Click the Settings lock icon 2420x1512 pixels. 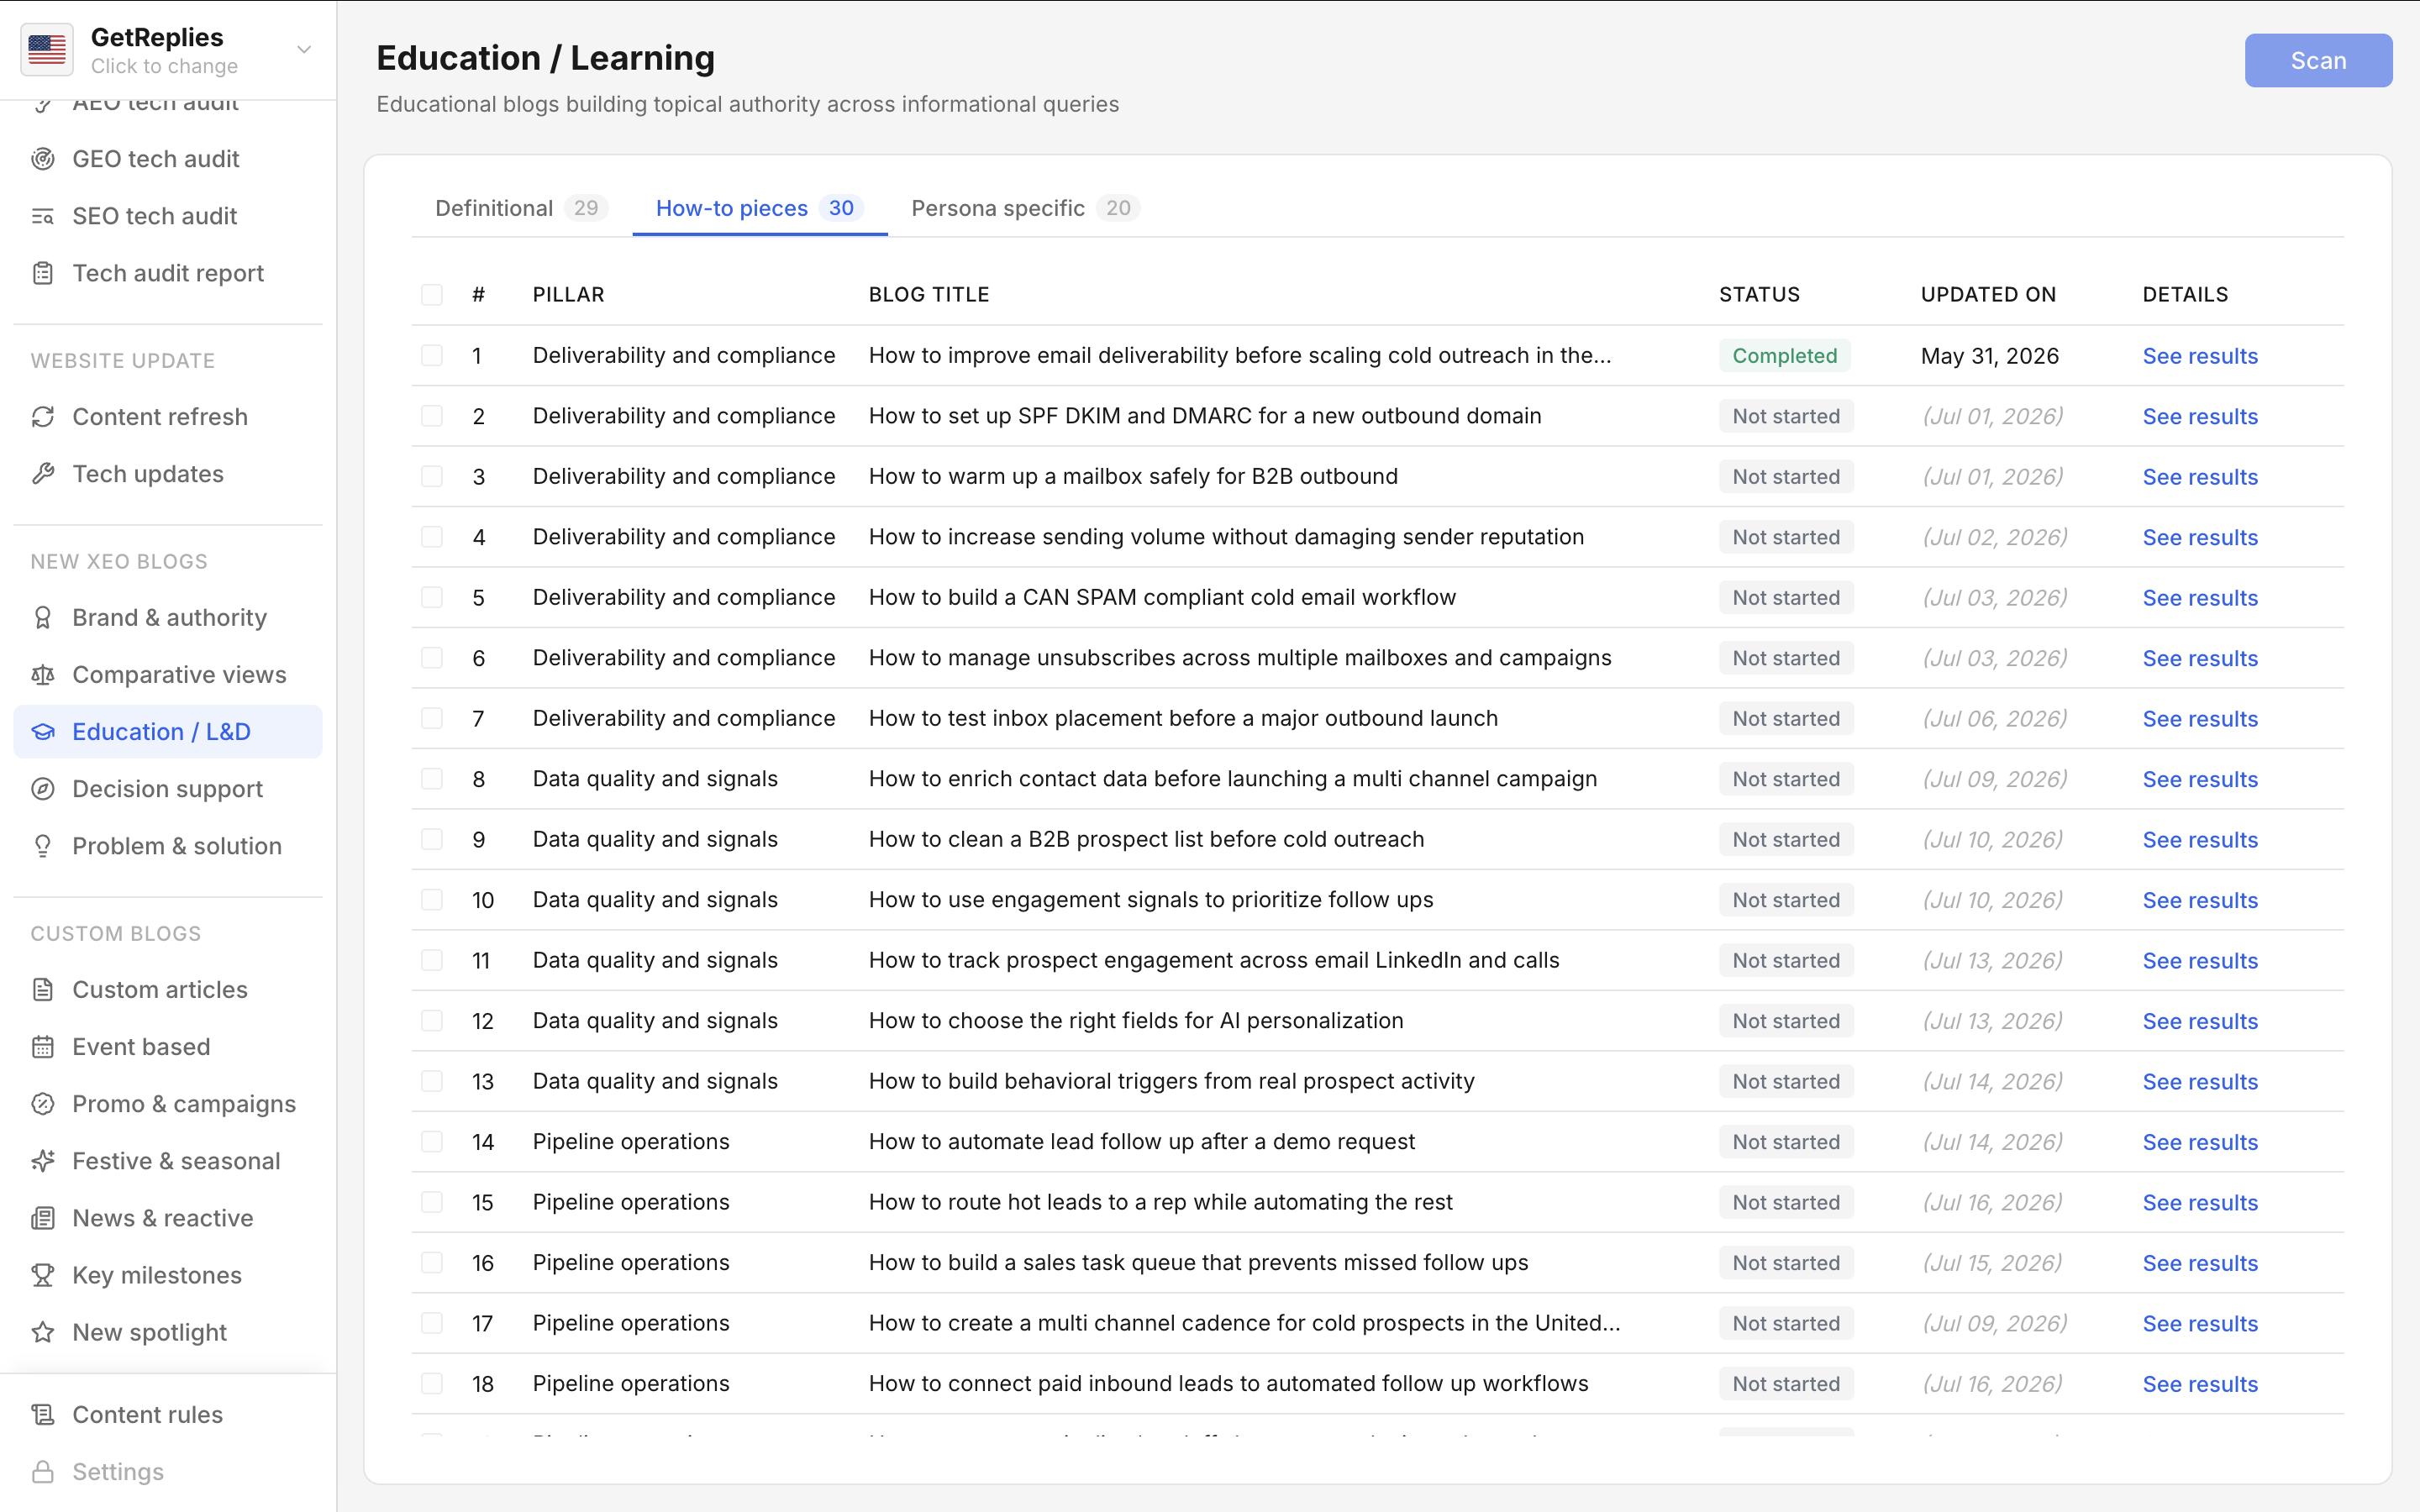click(x=43, y=1472)
